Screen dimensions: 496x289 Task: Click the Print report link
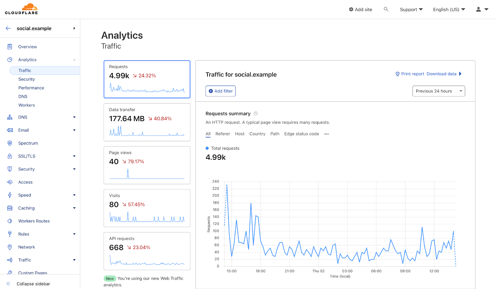410,74
